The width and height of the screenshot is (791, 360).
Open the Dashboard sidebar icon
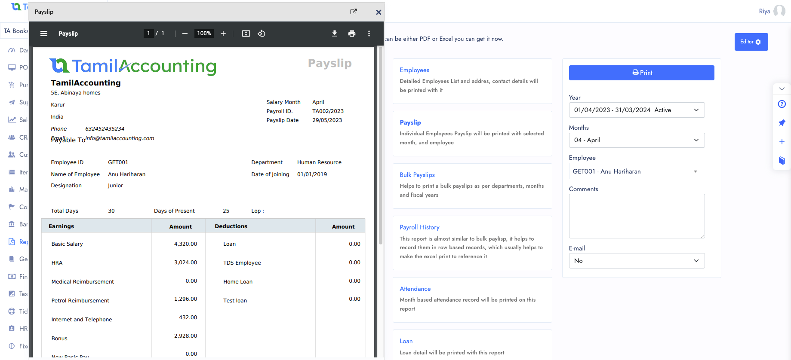pyautogui.click(x=12, y=50)
